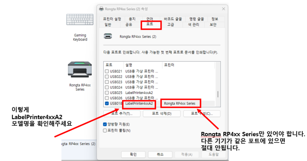Check the USB022 port checkbox

pyautogui.click(x=107, y=76)
